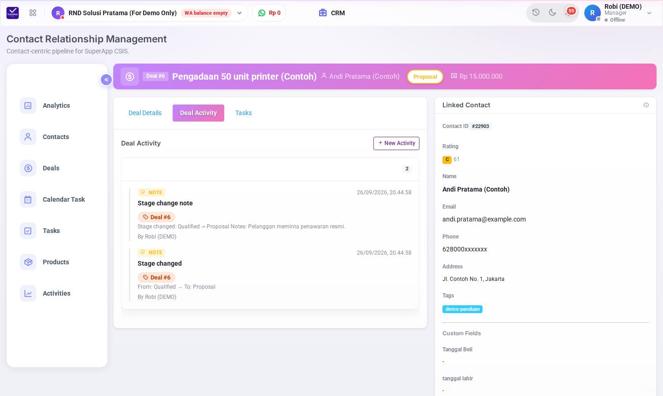
Task: Open the SuperApp logo home
Action: coord(12,13)
